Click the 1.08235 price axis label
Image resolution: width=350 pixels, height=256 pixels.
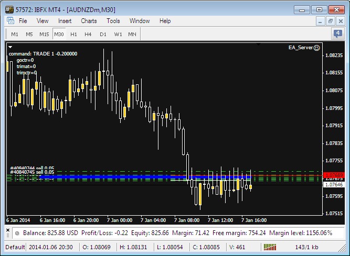[334, 55]
